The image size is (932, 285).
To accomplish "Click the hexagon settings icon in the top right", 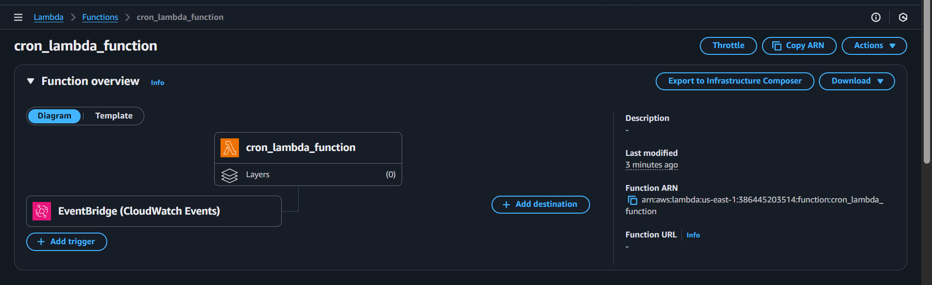I will [x=903, y=17].
